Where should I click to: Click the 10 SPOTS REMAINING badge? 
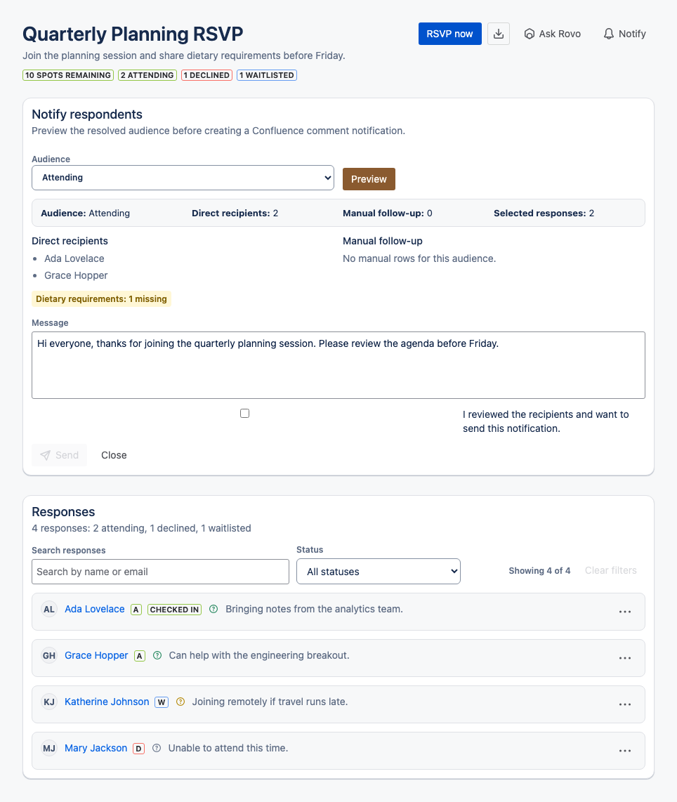coord(68,75)
